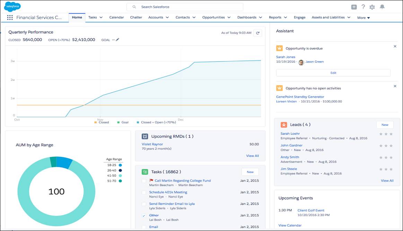Screen dimensions: 403x231
Task: Open the Jim Steele lead
Action: tap(289, 169)
